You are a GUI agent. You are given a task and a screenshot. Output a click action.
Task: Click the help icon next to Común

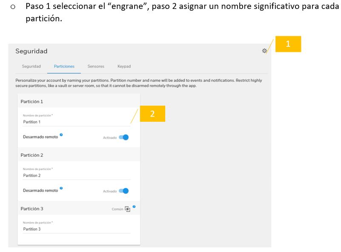tap(134, 206)
